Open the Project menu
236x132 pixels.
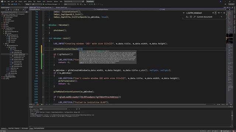(20, 1)
